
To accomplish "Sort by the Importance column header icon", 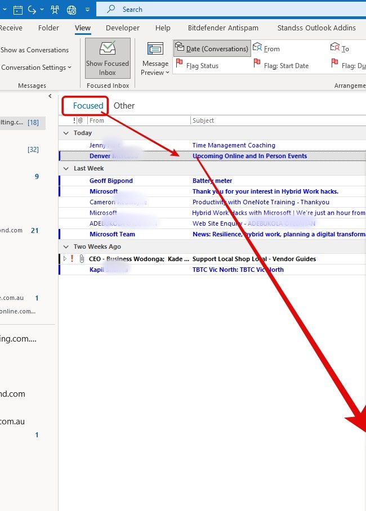I will [x=74, y=120].
